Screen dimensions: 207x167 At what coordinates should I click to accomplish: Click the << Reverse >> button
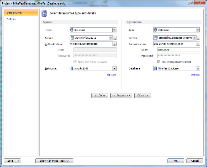coord(121,96)
